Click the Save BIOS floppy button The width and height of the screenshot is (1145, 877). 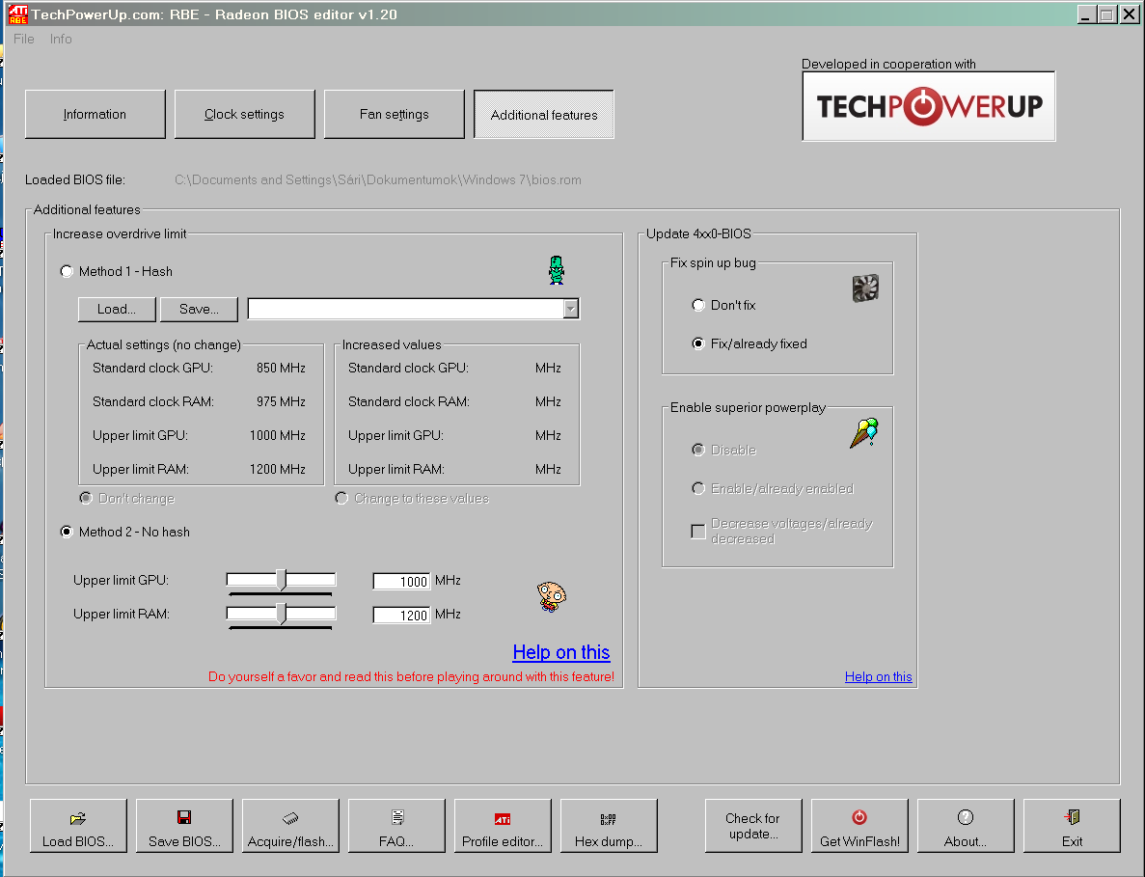[x=184, y=826]
